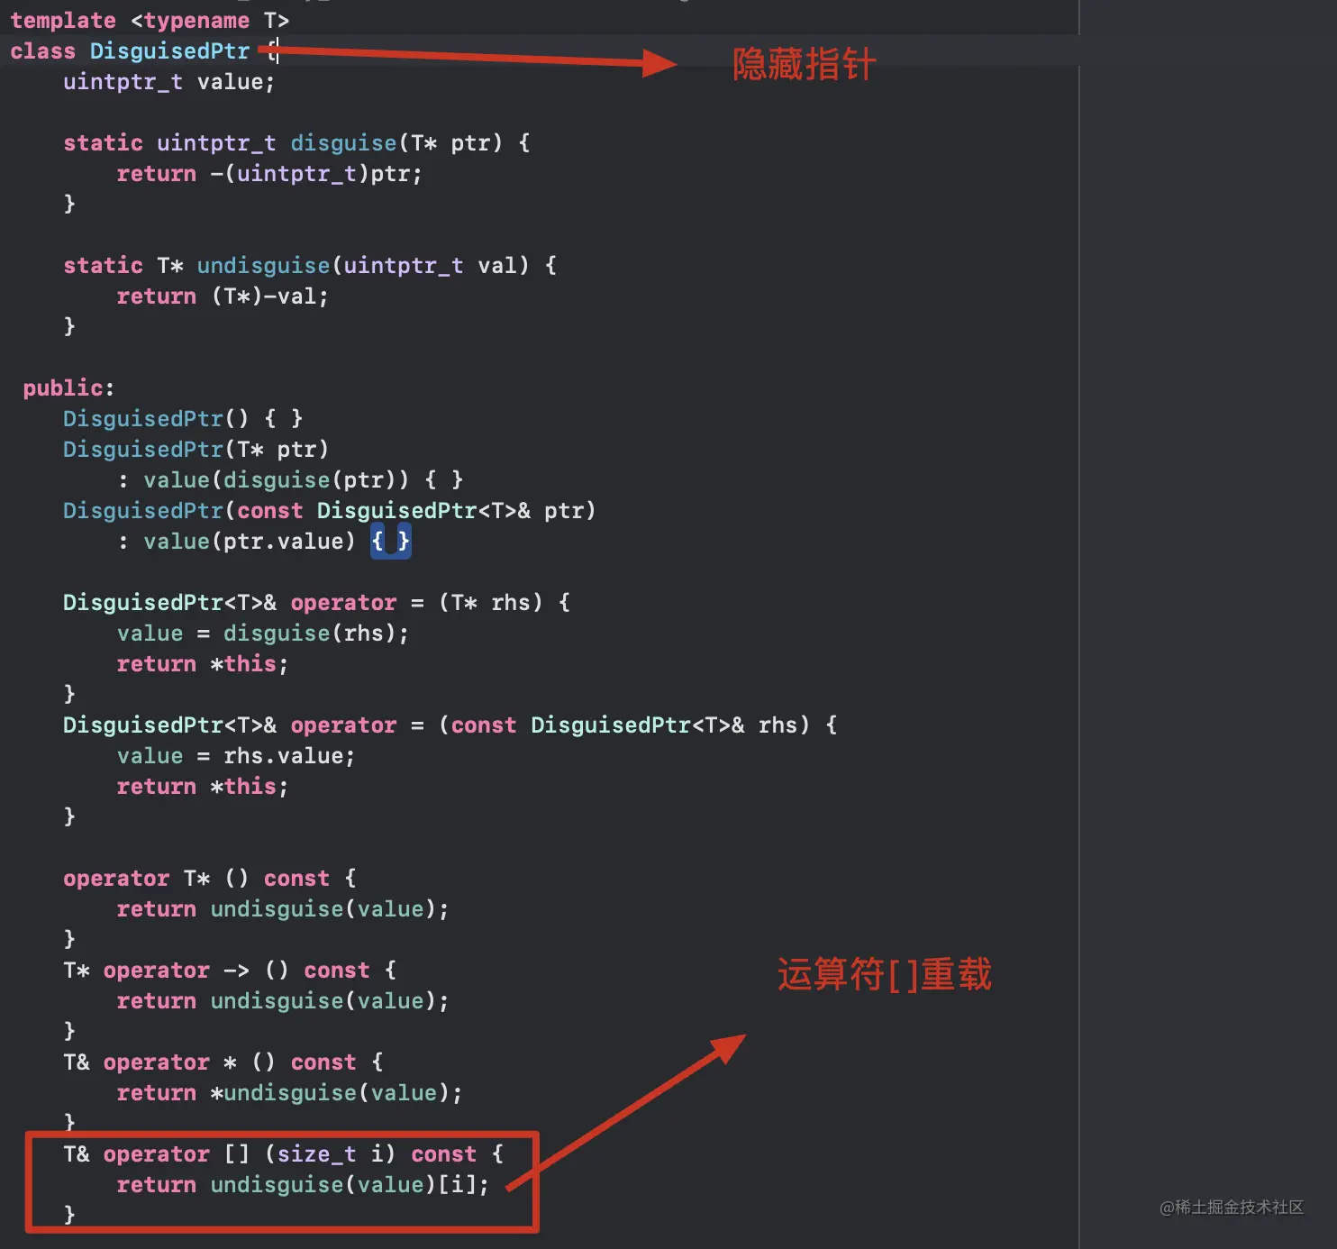Click the "template <typename T>" line

(150, 20)
